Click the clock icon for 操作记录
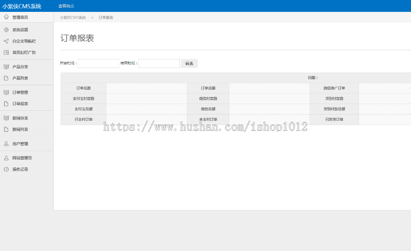This screenshot has height=251, width=411. (6, 169)
